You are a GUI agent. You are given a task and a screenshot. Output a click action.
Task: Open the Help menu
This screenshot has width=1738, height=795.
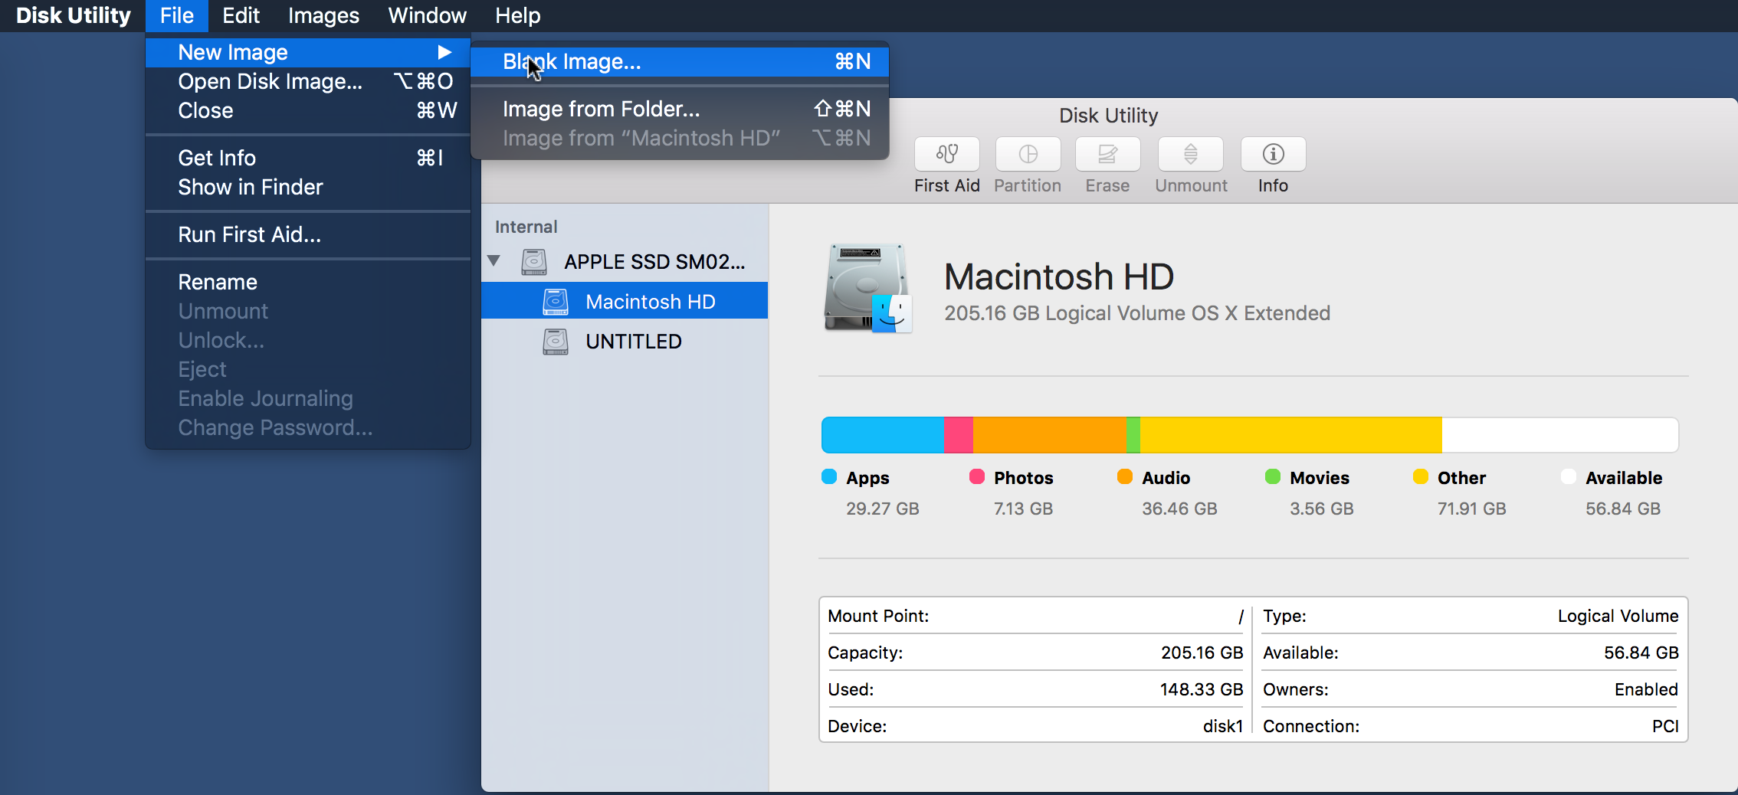(x=517, y=15)
